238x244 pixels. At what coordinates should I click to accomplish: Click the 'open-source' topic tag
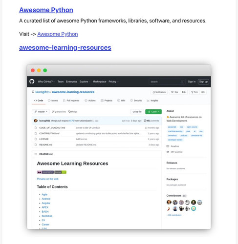coord(192,127)
